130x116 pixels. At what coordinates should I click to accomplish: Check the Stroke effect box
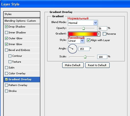[x=6, y=91]
